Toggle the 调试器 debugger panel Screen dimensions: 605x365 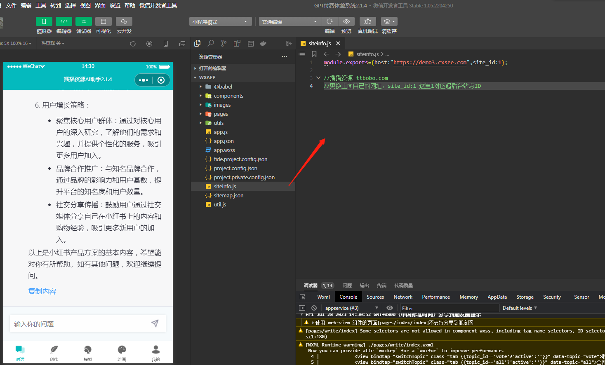(84, 21)
